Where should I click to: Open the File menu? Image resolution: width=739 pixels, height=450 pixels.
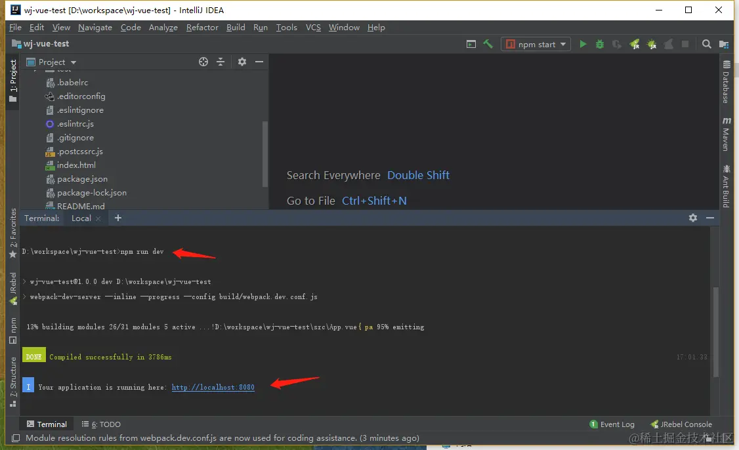click(15, 28)
